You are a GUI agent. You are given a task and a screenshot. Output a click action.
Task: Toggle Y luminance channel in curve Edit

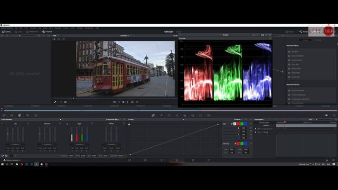click(x=234, y=124)
